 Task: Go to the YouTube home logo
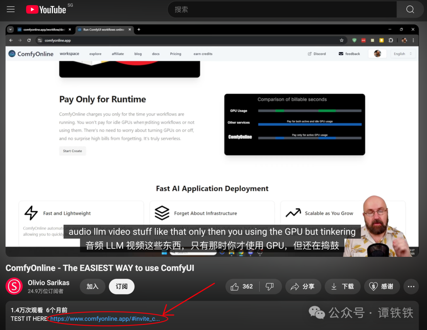coord(46,9)
